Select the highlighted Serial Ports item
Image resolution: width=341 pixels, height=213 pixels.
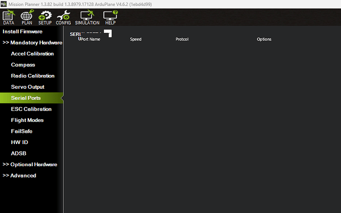coord(26,98)
